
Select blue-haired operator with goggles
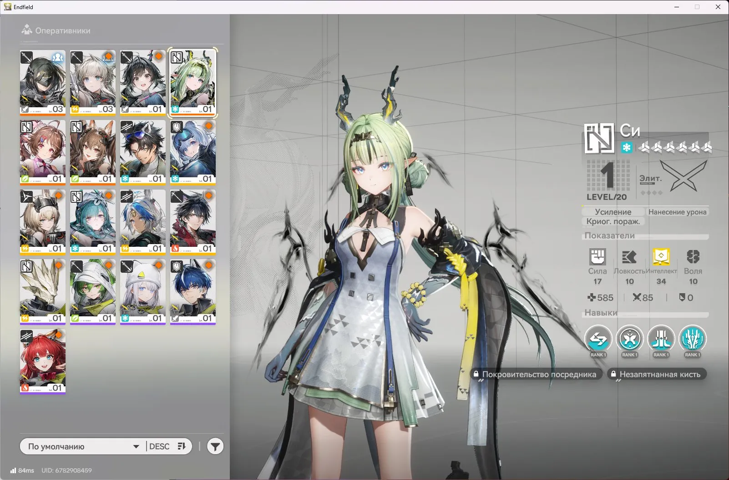(193, 152)
